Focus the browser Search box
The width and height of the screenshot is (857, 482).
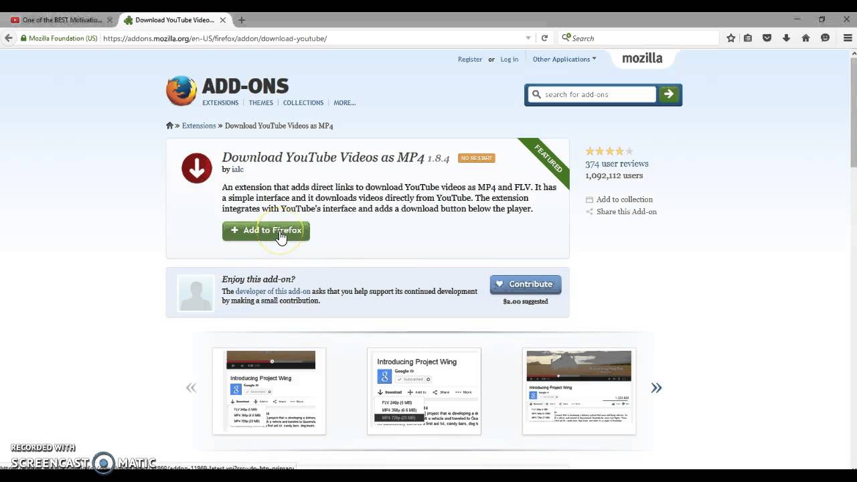point(639,38)
